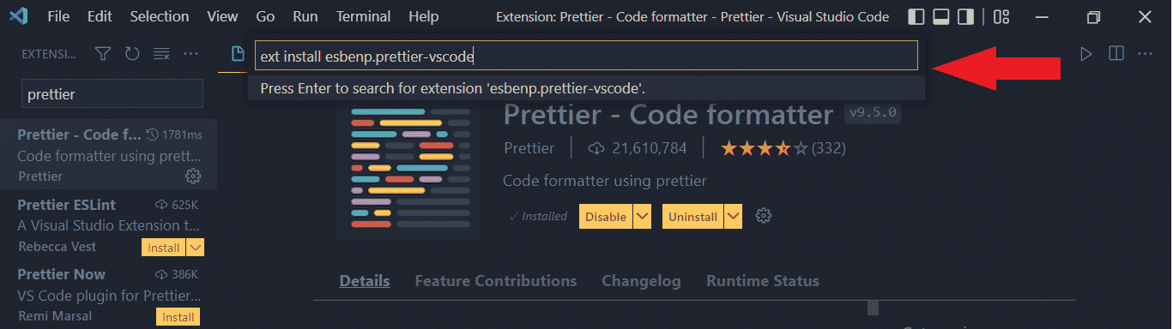Open the Help menu
Image resolution: width=1173 pixels, height=329 pixels.
[x=424, y=16]
